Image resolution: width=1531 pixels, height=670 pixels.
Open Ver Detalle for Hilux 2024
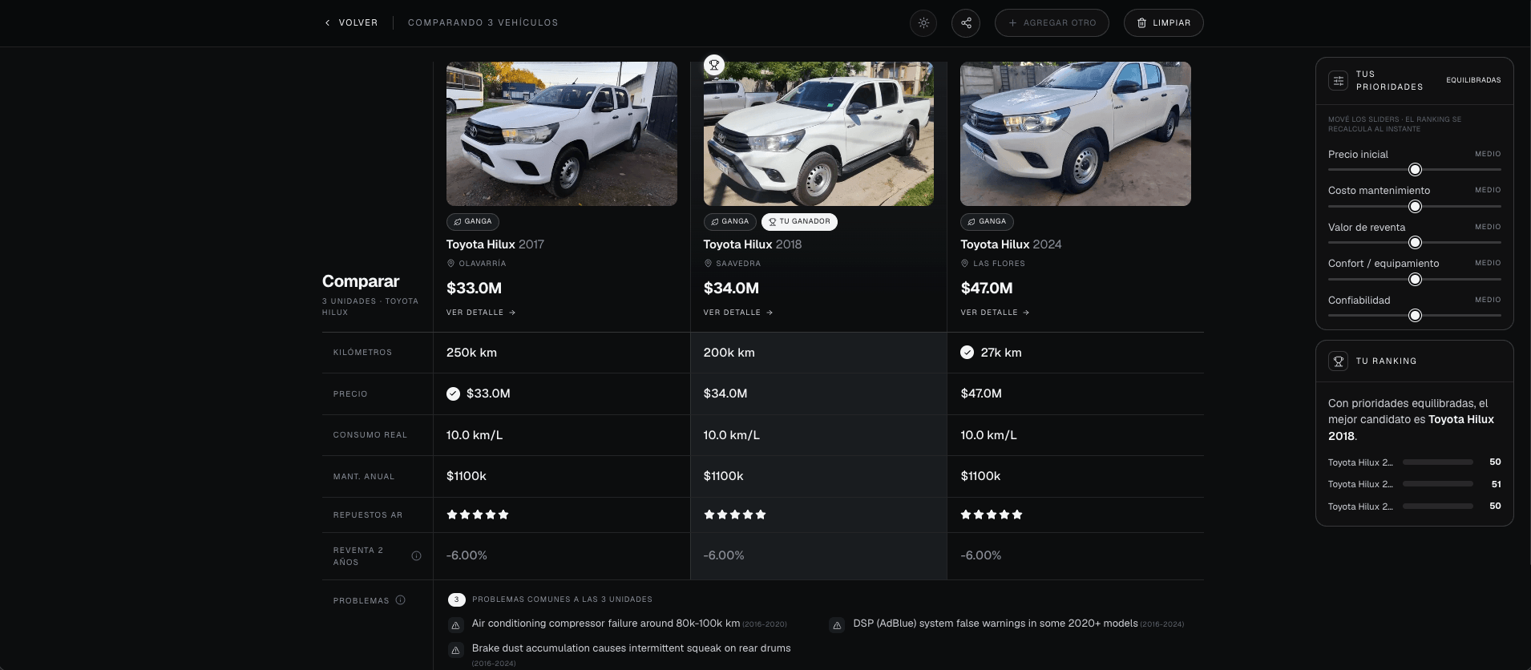coord(995,313)
